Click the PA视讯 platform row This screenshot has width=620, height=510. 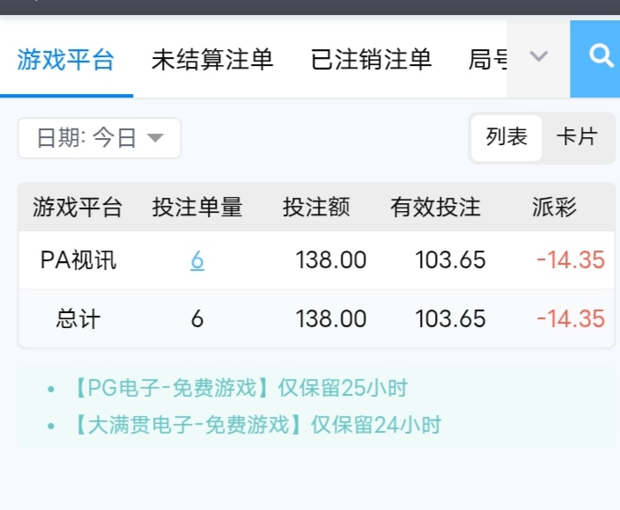[77, 260]
